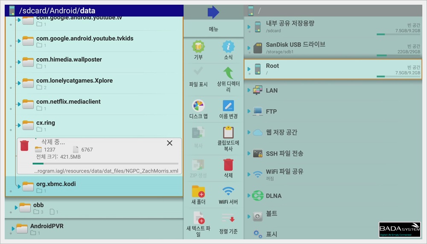Click the blue arrow pane switch icon
Image resolution: width=427 pixels, height=244 pixels.
tap(213, 12)
